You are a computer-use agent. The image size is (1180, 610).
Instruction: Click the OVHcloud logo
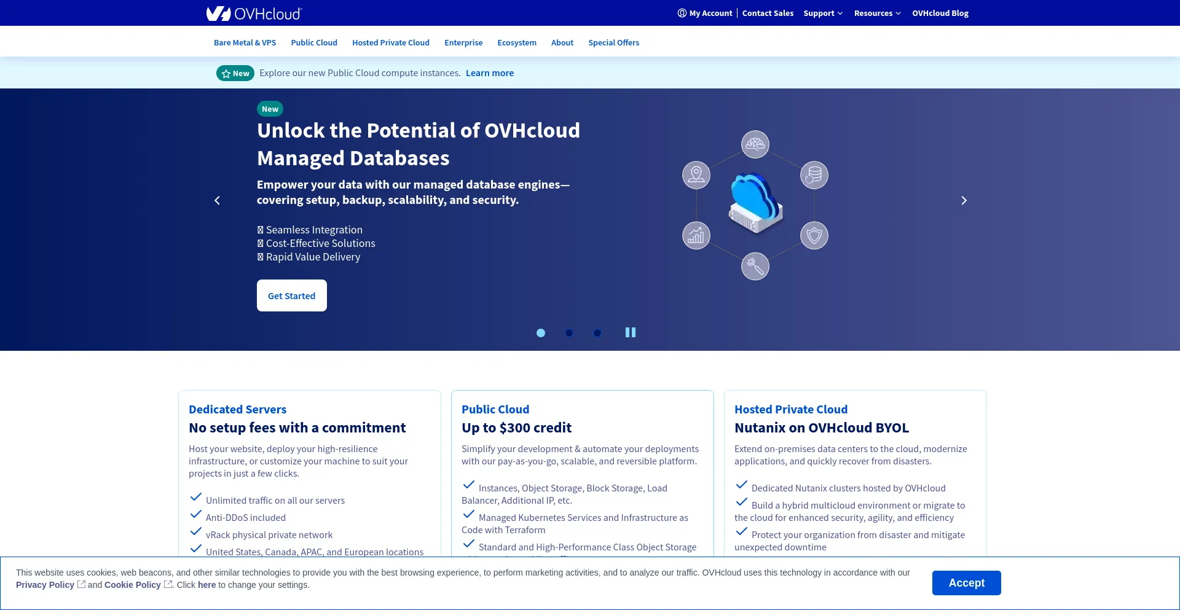pos(254,14)
